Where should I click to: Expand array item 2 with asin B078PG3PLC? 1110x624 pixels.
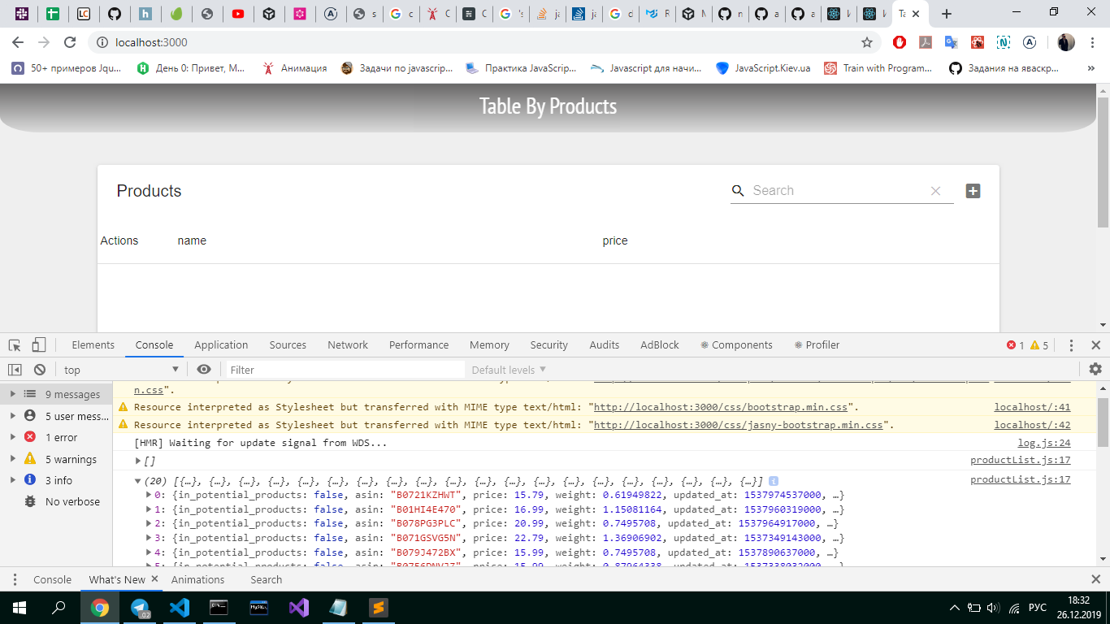point(149,523)
